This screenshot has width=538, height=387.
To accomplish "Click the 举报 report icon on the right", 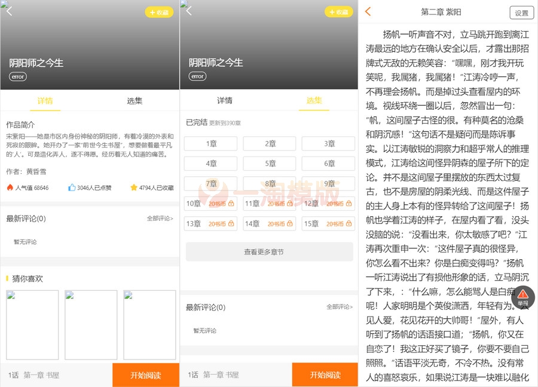I will tap(523, 297).
